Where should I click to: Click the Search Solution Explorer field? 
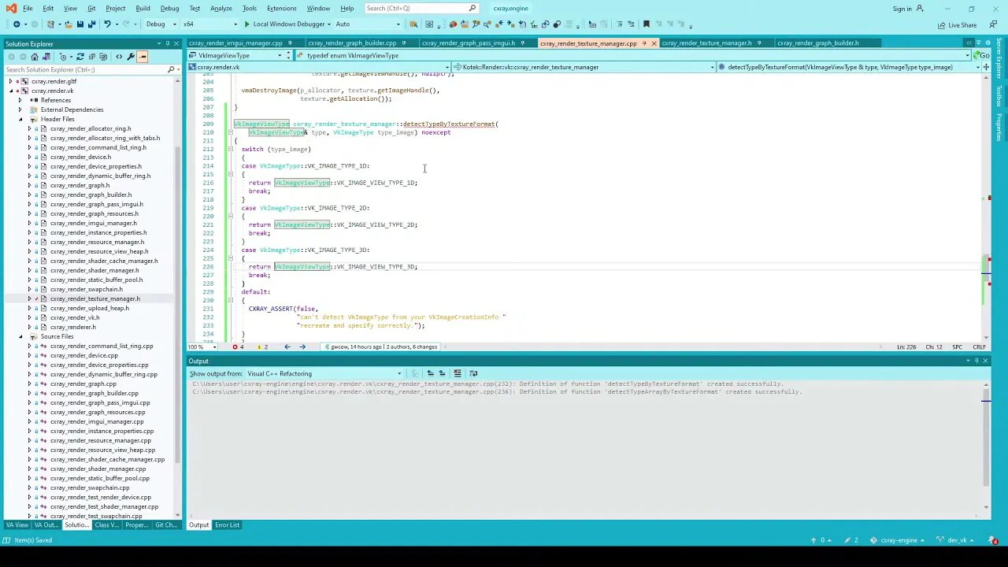[85, 69]
